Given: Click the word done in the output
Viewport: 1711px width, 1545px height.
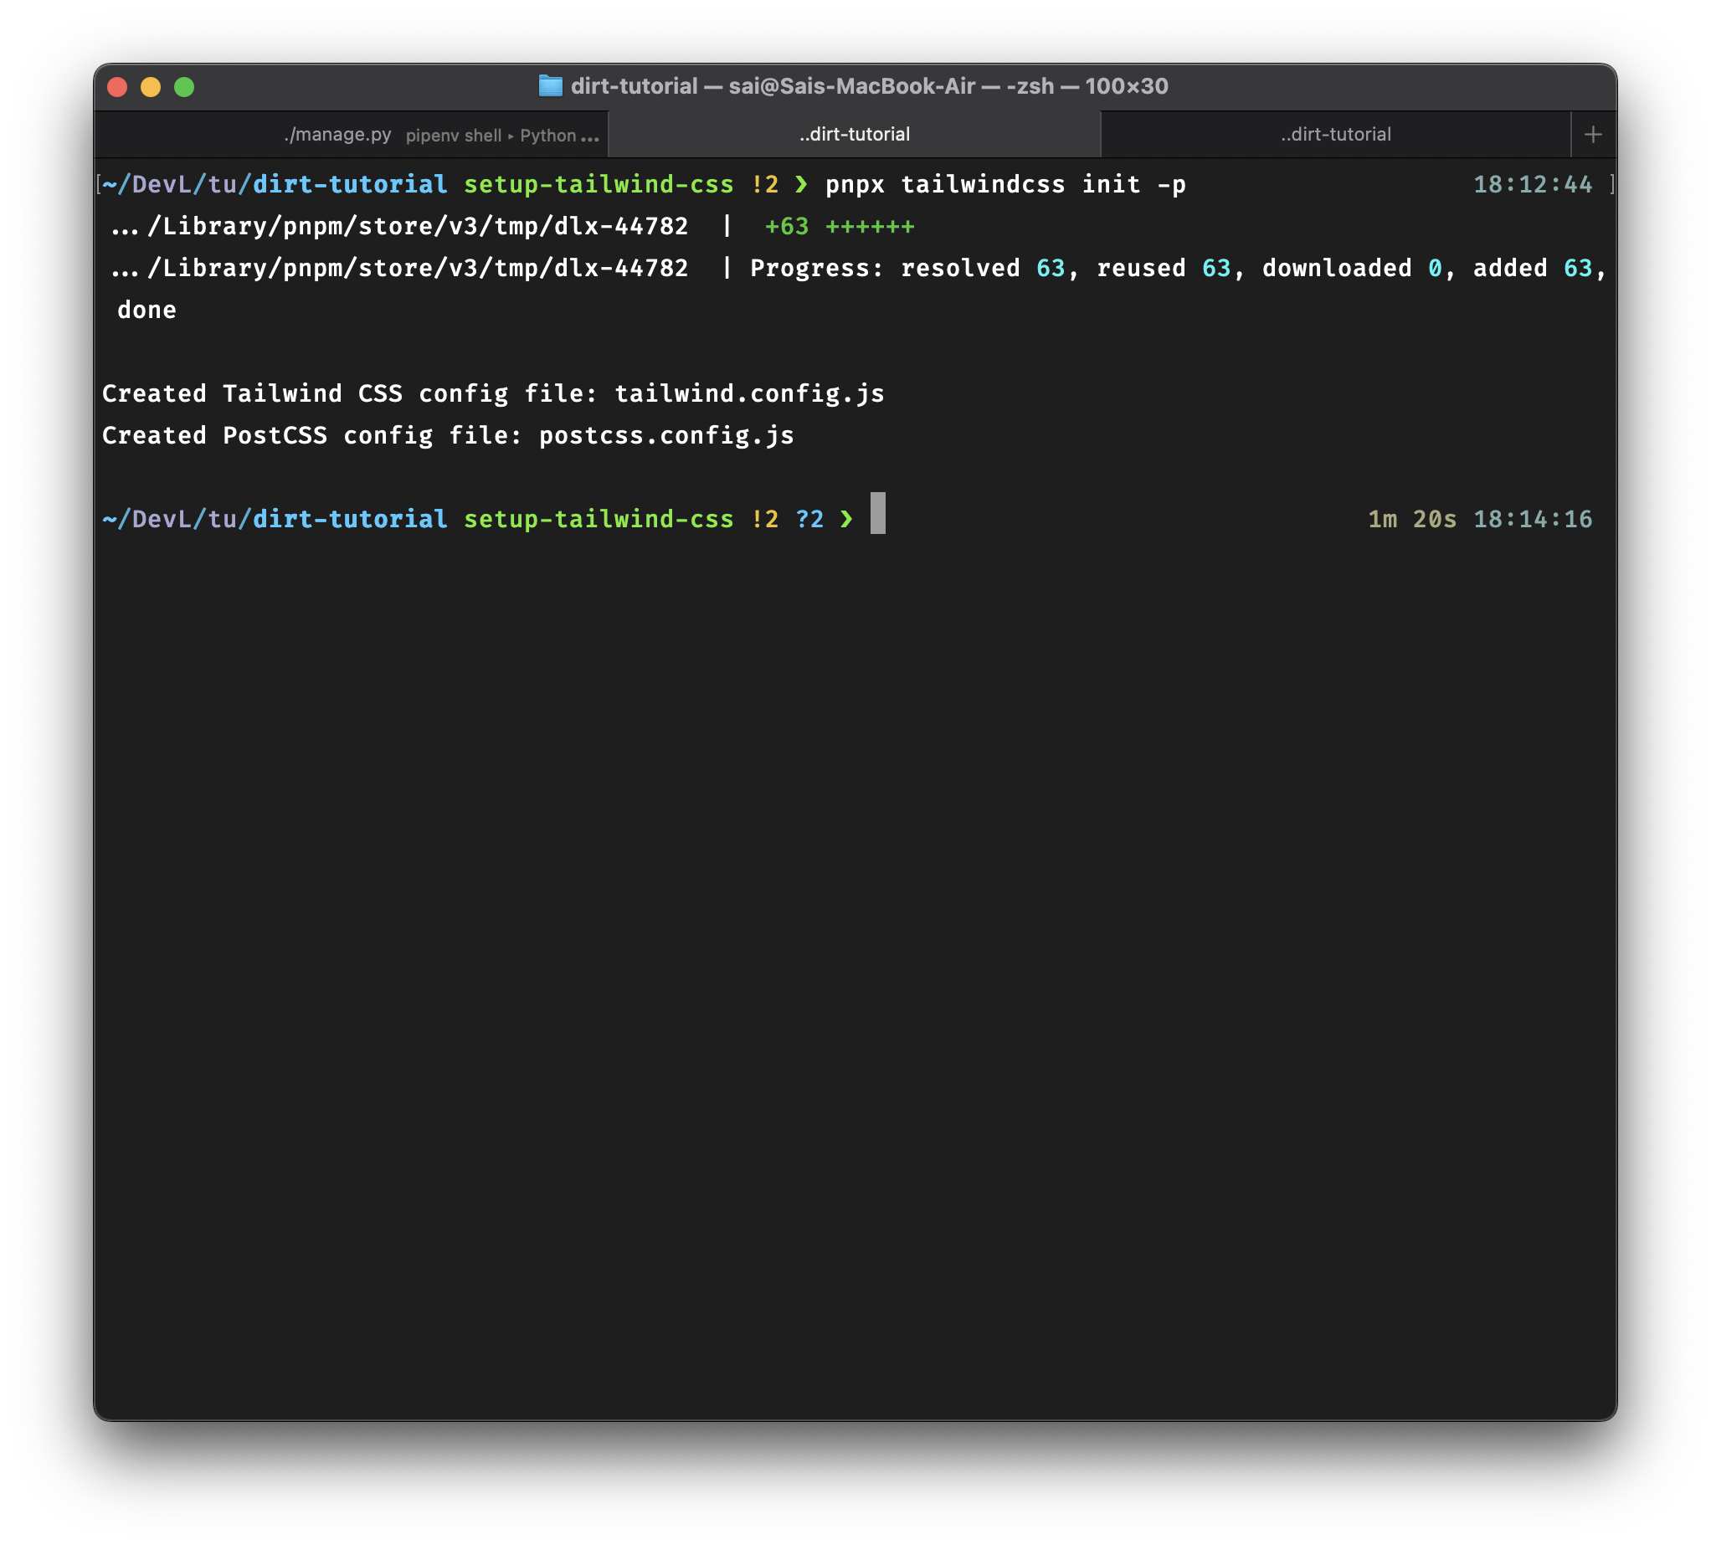Looking at the screenshot, I should tap(146, 309).
